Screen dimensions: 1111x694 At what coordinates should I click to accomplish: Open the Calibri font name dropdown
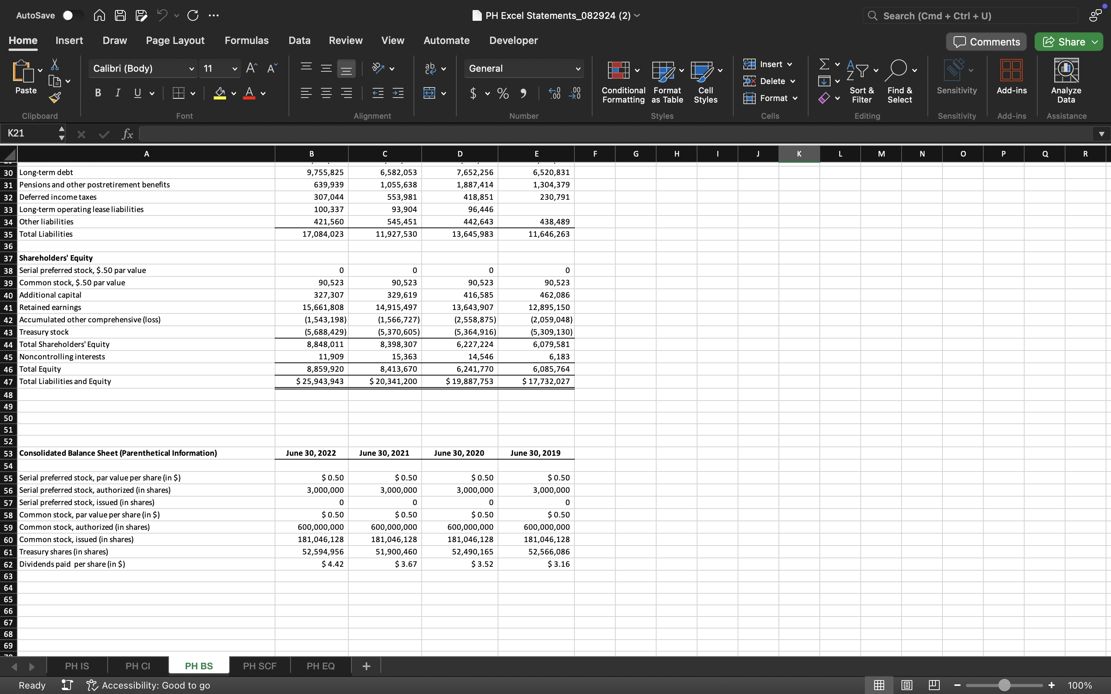(191, 69)
